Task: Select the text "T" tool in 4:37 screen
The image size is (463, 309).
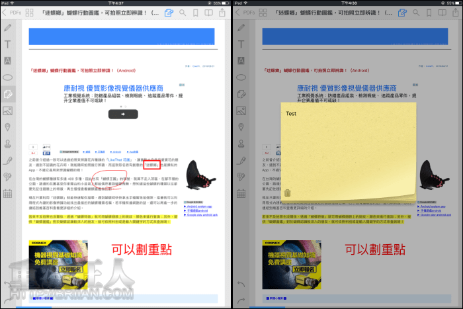Action: coord(8,44)
